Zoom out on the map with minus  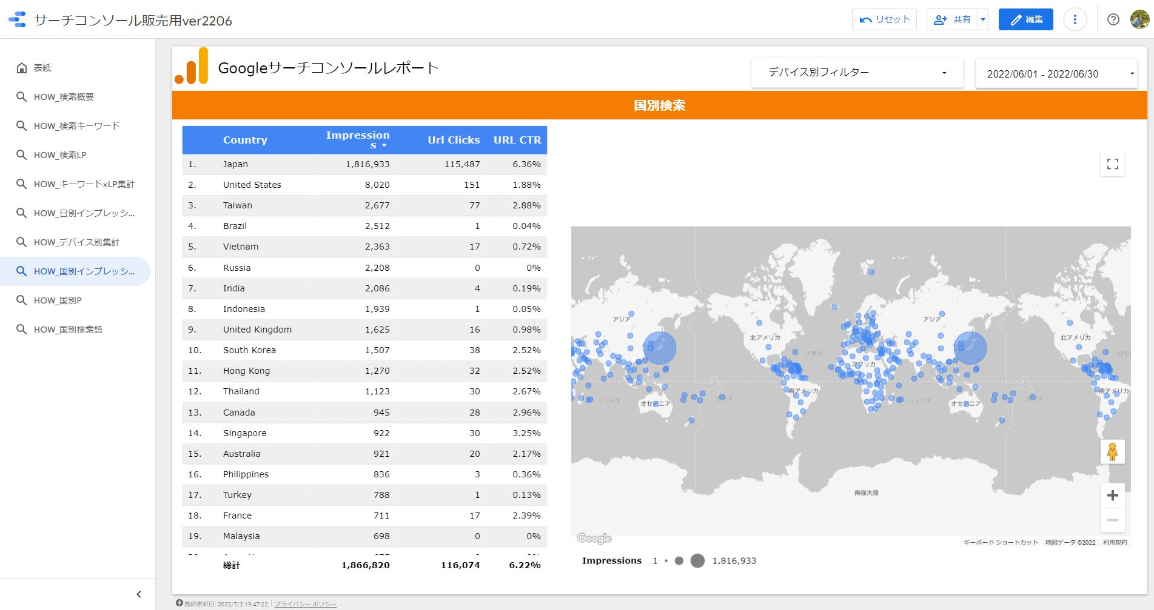[1112, 520]
